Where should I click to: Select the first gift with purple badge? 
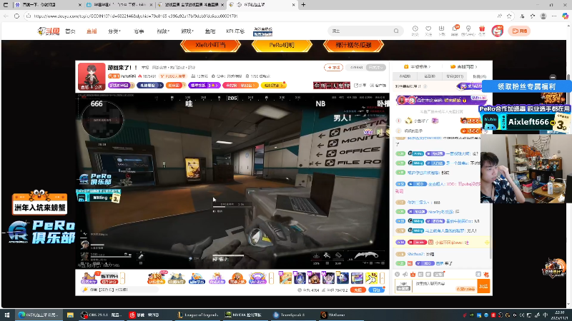pos(285,278)
